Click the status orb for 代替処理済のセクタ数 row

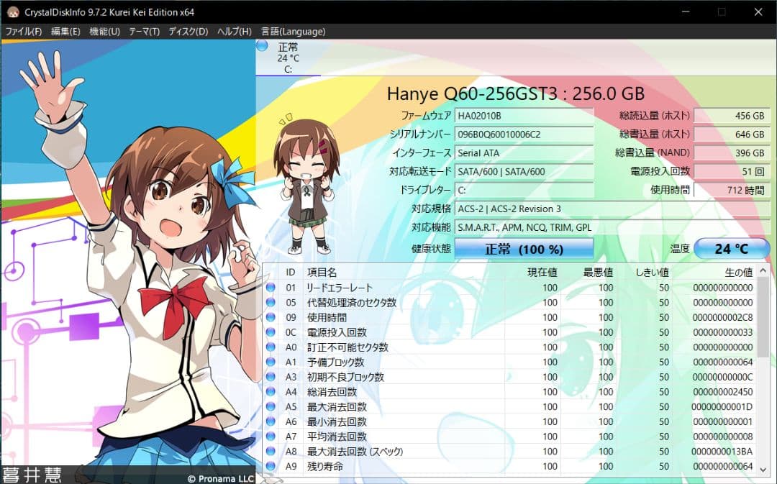tap(271, 302)
